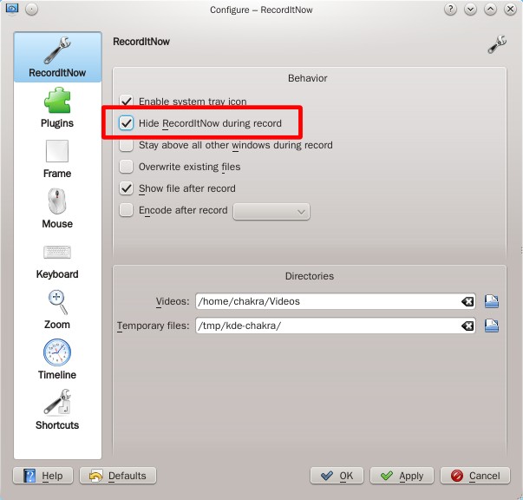The height and width of the screenshot is (500, 523).
Task: Click the Apply button
Action: 402,476
